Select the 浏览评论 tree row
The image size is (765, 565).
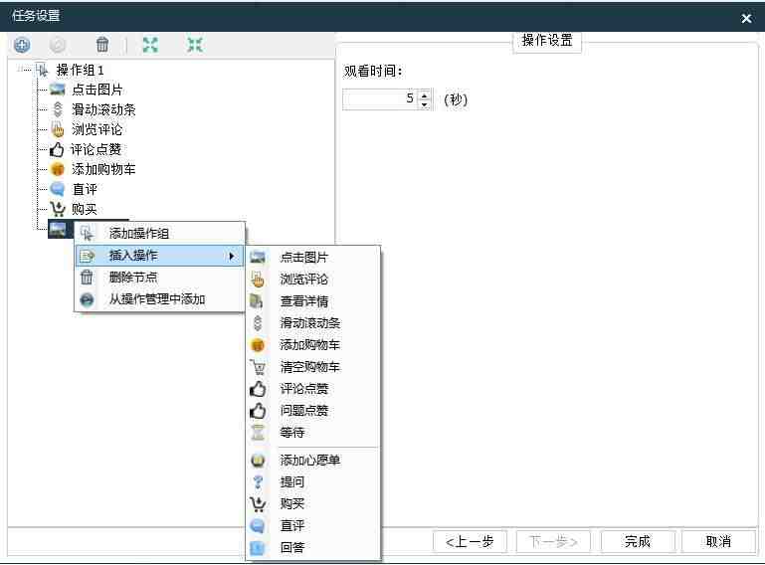[97, 129]
